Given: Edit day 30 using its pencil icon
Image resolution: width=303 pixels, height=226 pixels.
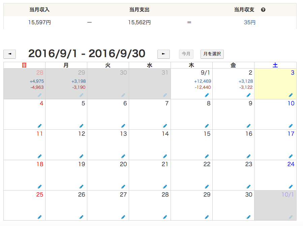Looking at the screenshot, I should coord(248,217).
